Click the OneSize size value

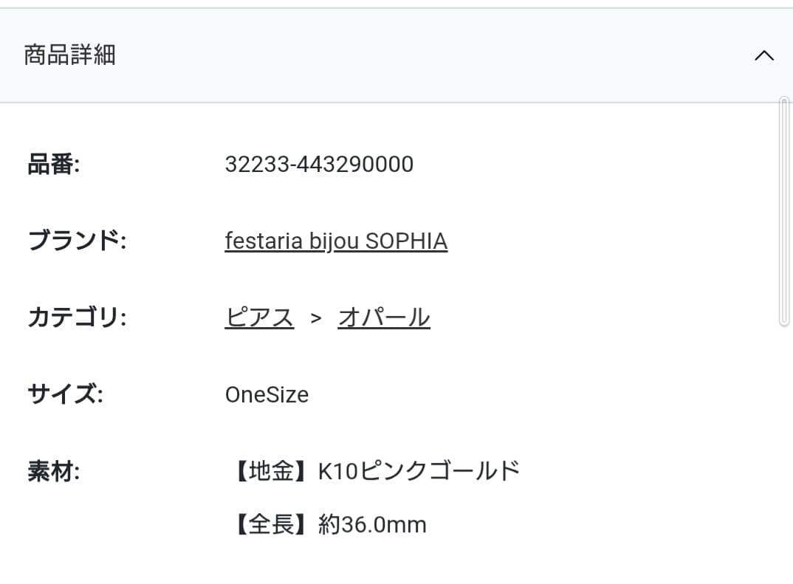pos(267,395)
